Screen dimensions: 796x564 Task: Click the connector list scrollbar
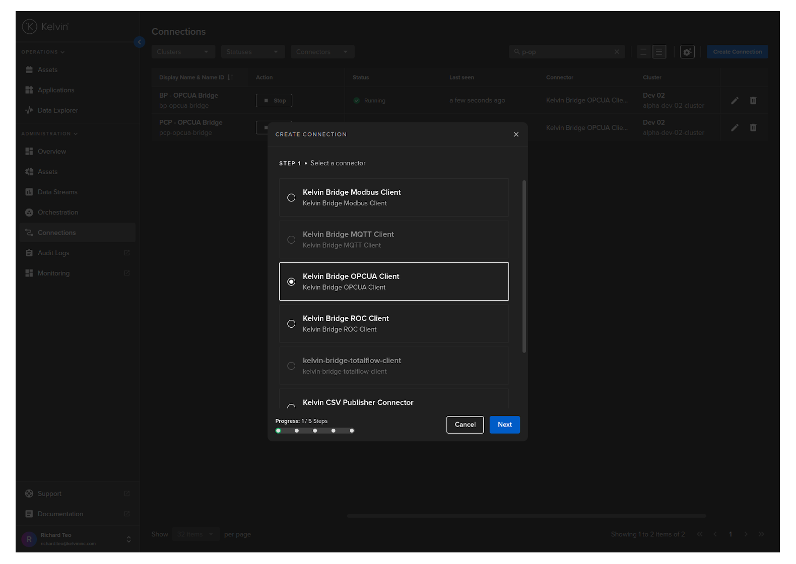coord(524,267)
